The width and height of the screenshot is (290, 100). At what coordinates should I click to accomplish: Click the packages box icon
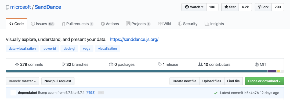click(x=111, y=64)
